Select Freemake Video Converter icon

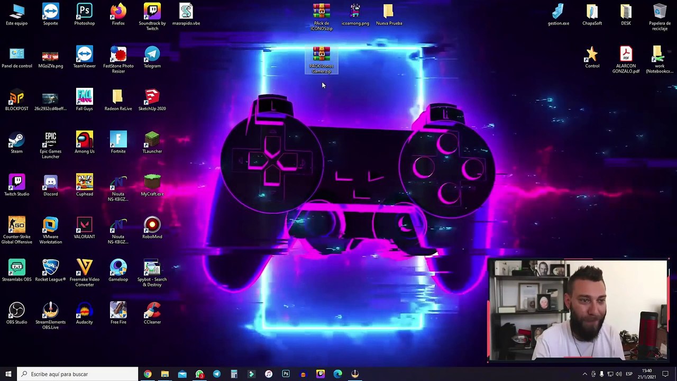coord(85,273)
